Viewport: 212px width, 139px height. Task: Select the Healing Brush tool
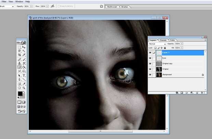point(19,59)
